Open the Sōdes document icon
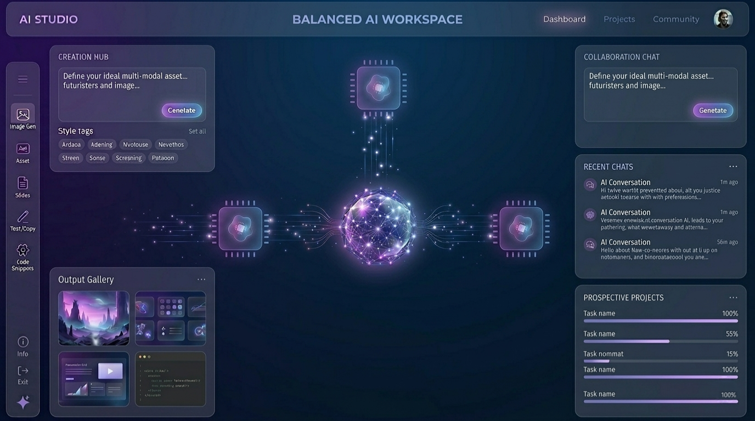 tap(22, 183)
